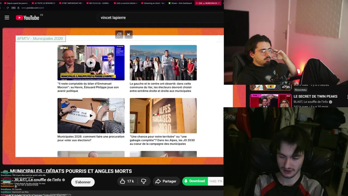
Task: Switch to 'JE TESTE LE REWORK' tab
Action: (x=43, y=3)
